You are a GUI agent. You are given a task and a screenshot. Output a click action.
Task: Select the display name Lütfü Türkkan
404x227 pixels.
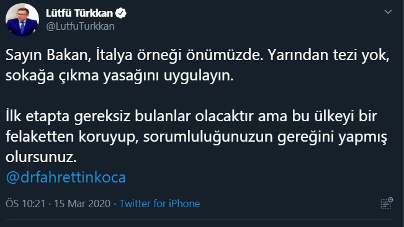click(79, 13)
